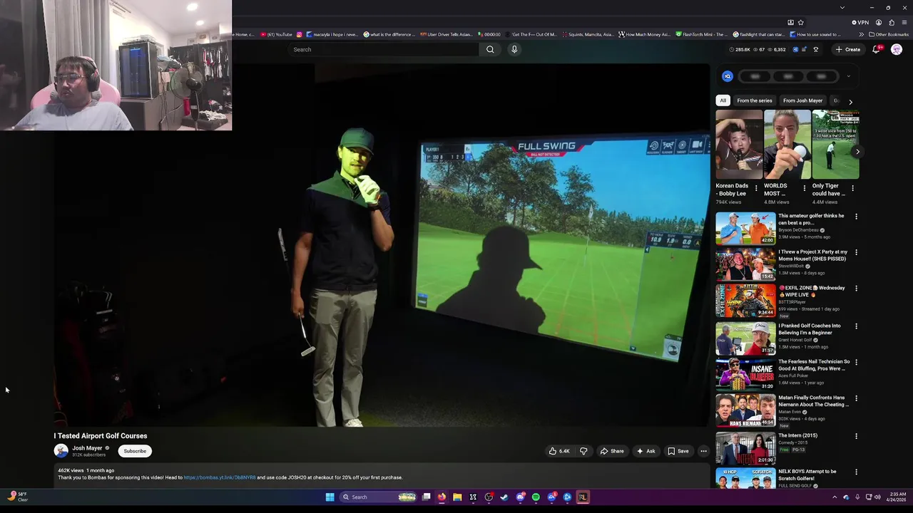The height and width of the screenshot is (513, 913).
Task: Open WORLDS MOST... short thumbnail
Action: pyautogui.click(x=787, y=144)
